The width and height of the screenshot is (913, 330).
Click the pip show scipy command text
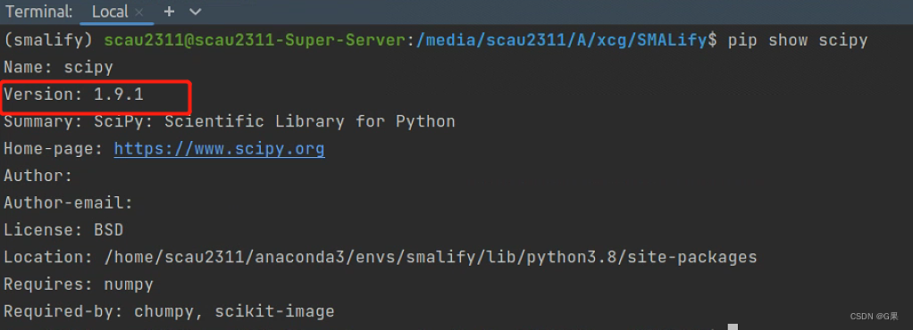[x=798, y=41]
